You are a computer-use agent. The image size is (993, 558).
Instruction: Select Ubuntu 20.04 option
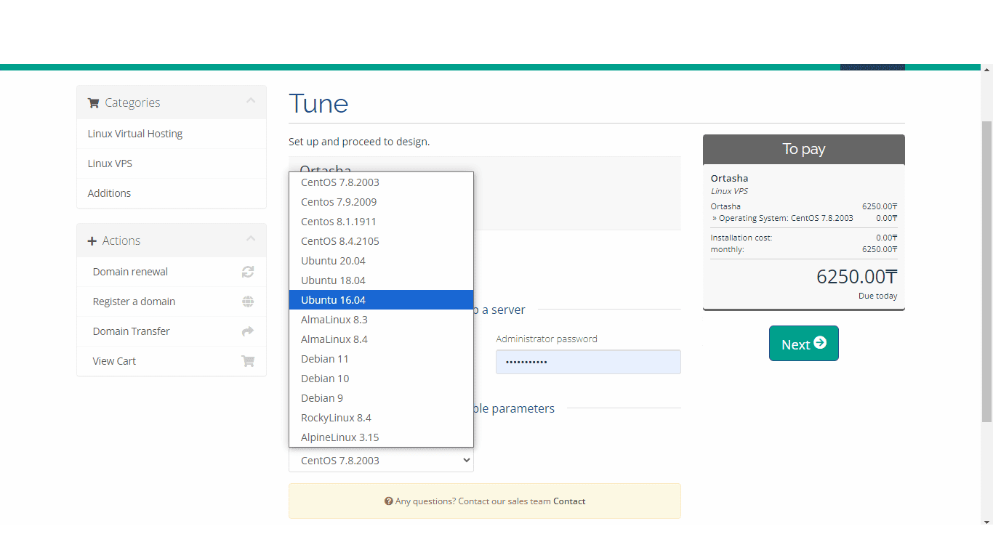pyautogui.click(x=381, y=261)
